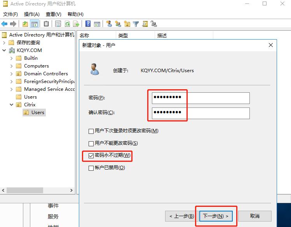291x227 pixels.
Task: Expand the Domain Controllers node
Action: coord(12,74)
